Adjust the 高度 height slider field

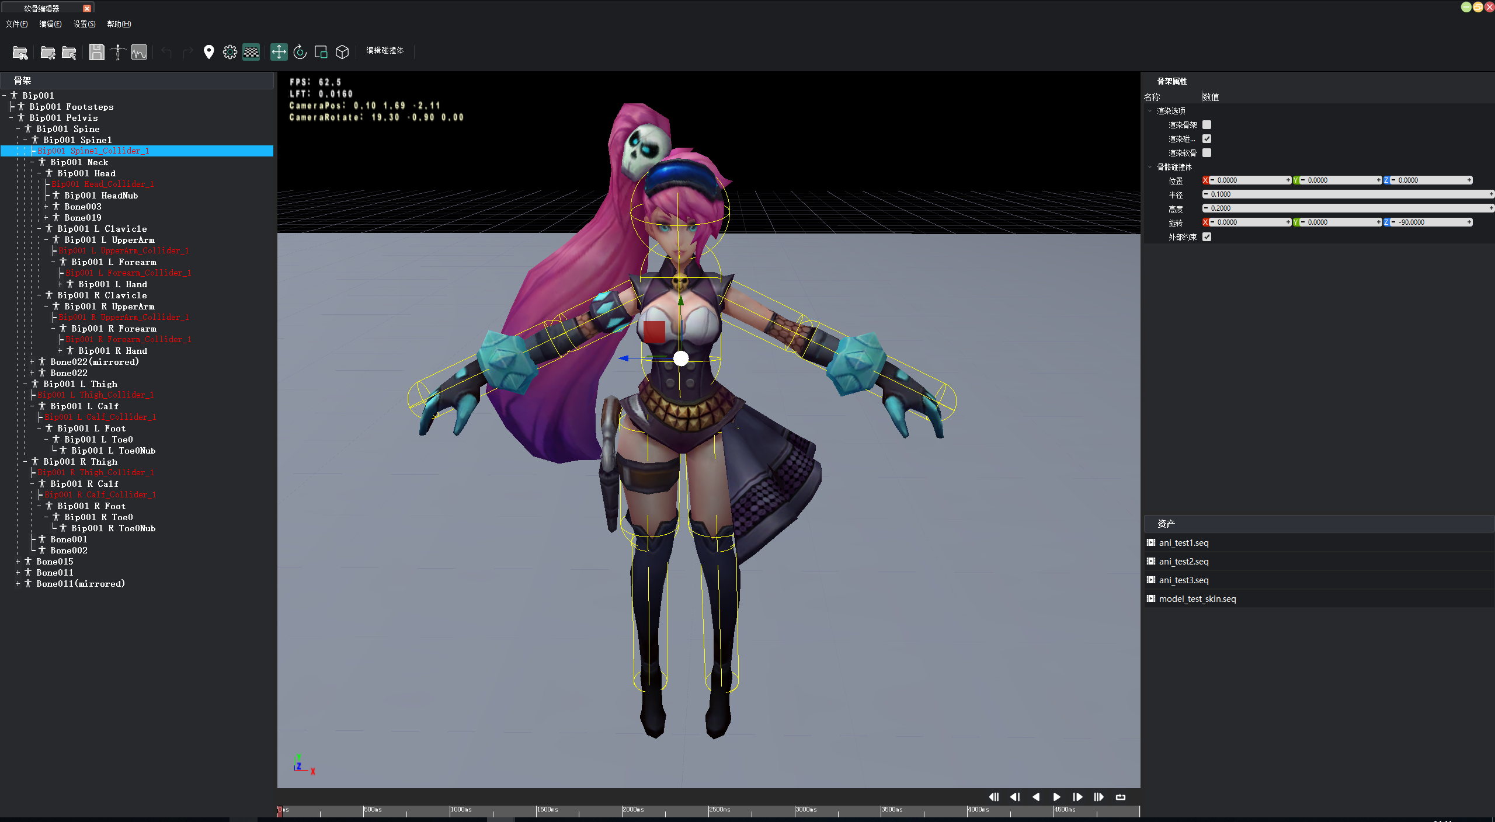(x=1347, y=208)
